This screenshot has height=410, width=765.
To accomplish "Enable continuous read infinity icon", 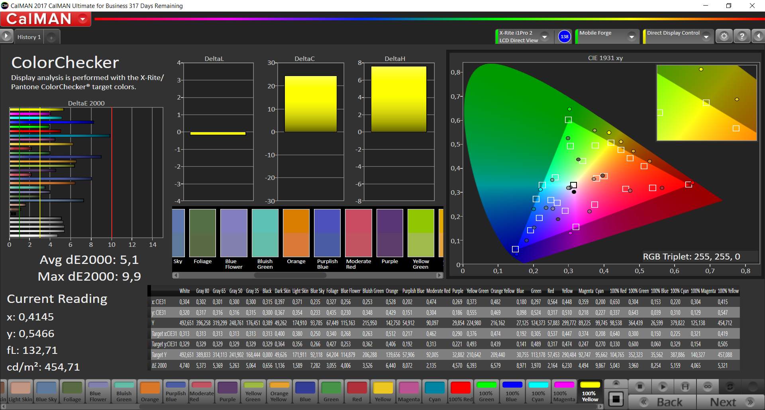I will pyautogui.click(x=708, y=387).
